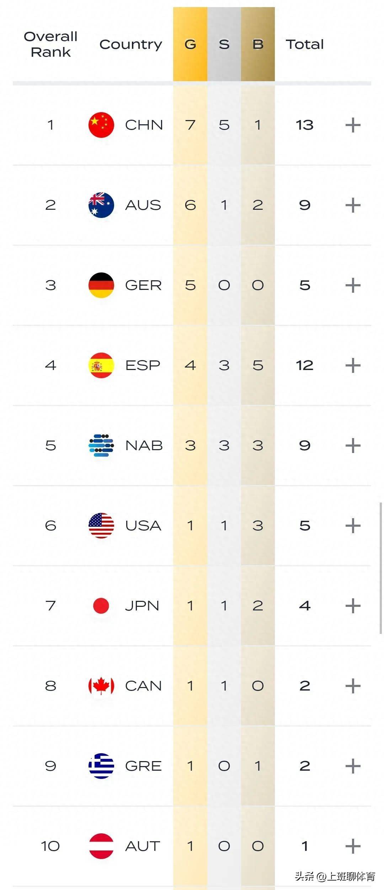Click the Australia flag icon

click(x=101, y=205)
